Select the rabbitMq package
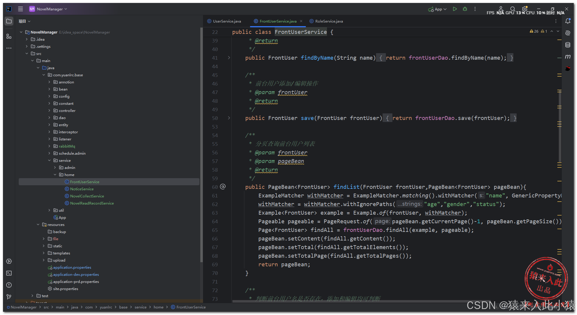The height and width of the screenshot is (315, 577). pyautogui.click(x=67, y=146)
